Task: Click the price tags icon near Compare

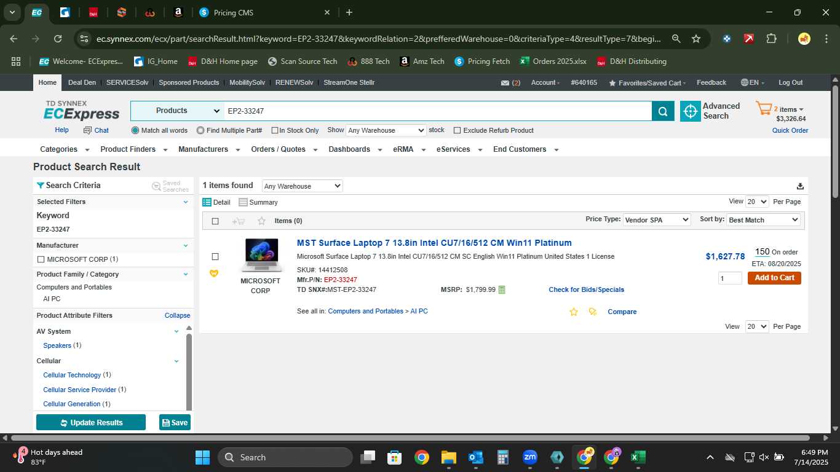Action: pos(593,312)
